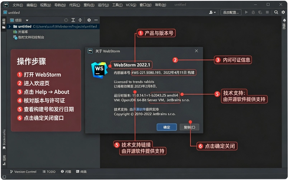
Task: Click the untitled breadcrumb in navigation bar
Action: pos(11,12)
